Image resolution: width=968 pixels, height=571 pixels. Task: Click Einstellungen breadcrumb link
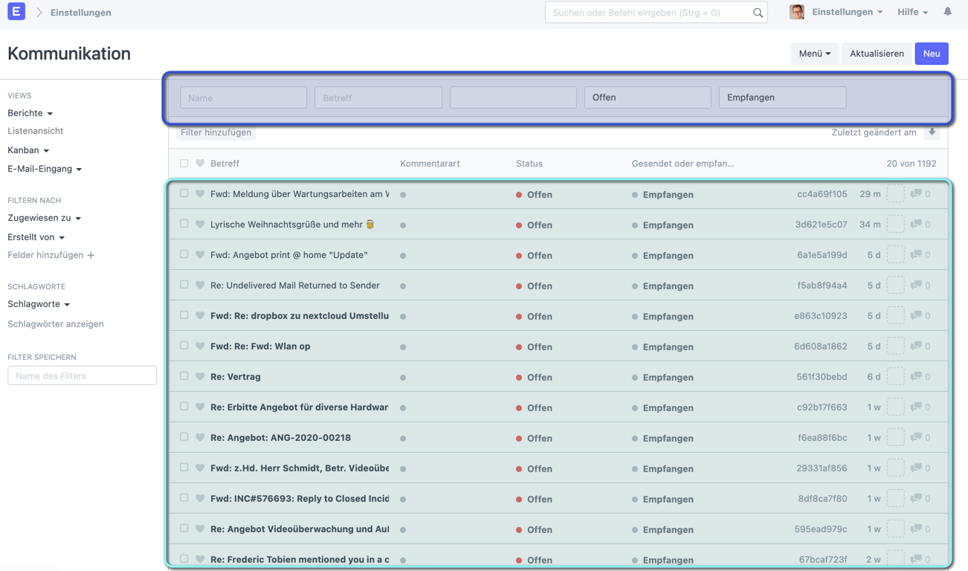click(x=81, y=13)
